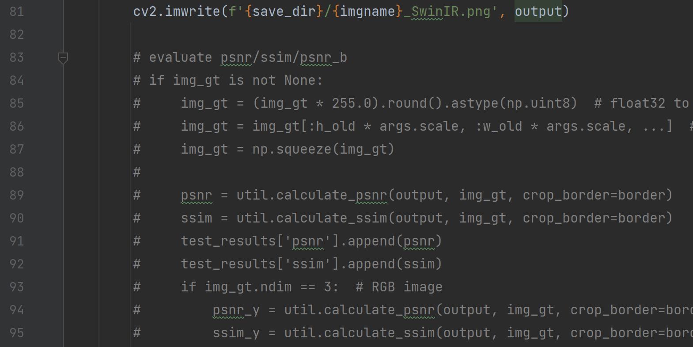
Task: Click line number 86 in the gutter
Action: [17, 126]
